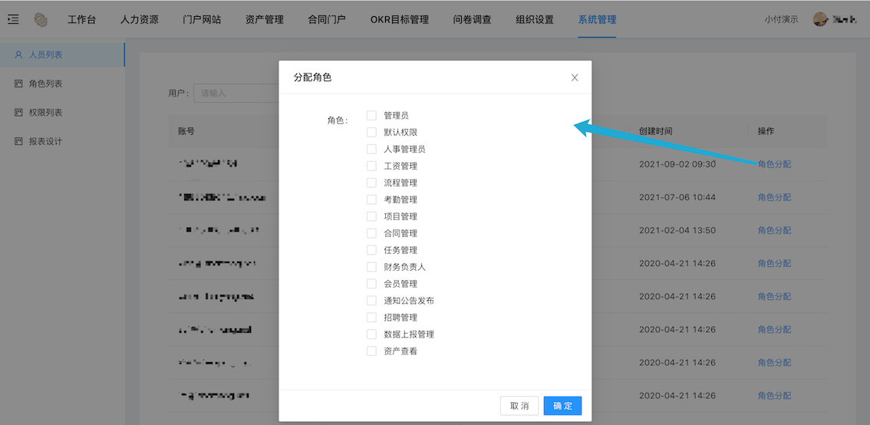870x425 pixels.
Task: Go to 门户网站 in top navigation
Action: [x=202, y=19]
